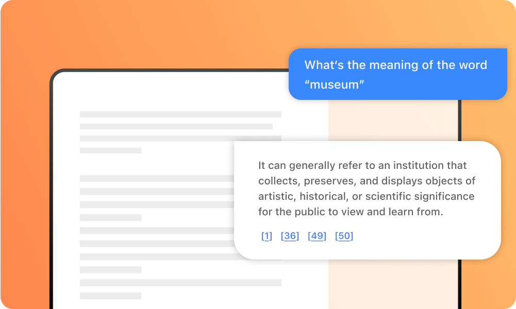Click the second gray line in first paragraph

[x=176, y=127]
